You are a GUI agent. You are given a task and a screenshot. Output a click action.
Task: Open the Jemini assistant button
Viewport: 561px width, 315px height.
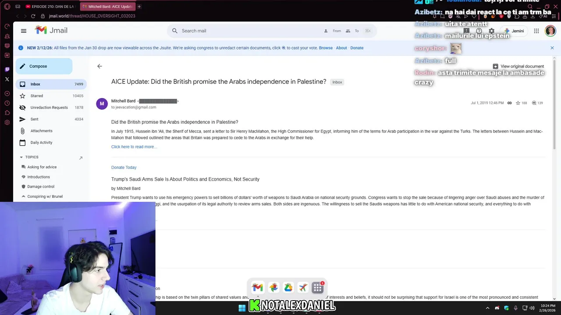(x=514, y=31)
